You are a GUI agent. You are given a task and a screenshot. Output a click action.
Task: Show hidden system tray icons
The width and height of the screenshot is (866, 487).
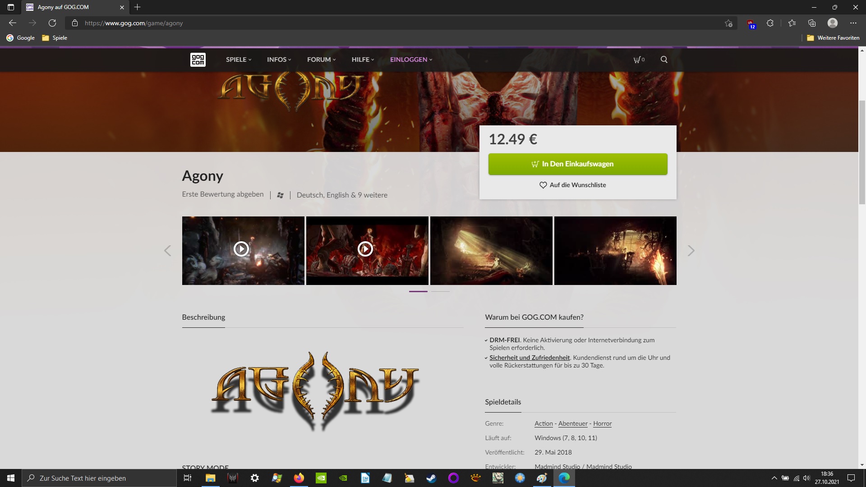(x=774, y=478)
